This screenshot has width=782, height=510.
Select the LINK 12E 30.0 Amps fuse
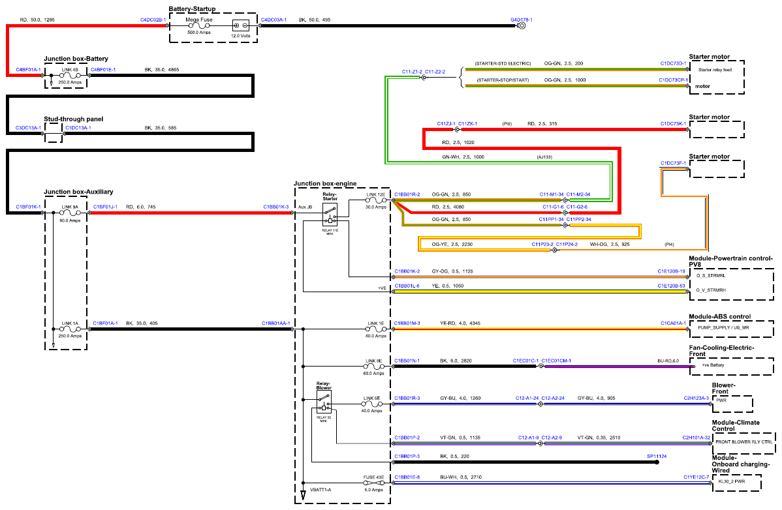tap(375, 200)
